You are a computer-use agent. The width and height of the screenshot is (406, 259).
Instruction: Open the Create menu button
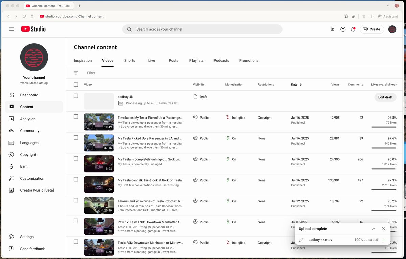point(371,29)
